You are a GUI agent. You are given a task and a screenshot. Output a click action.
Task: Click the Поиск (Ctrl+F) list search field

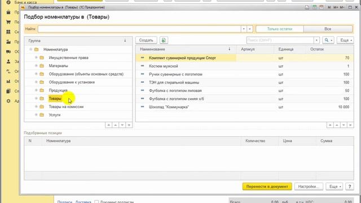coord(280,40)
